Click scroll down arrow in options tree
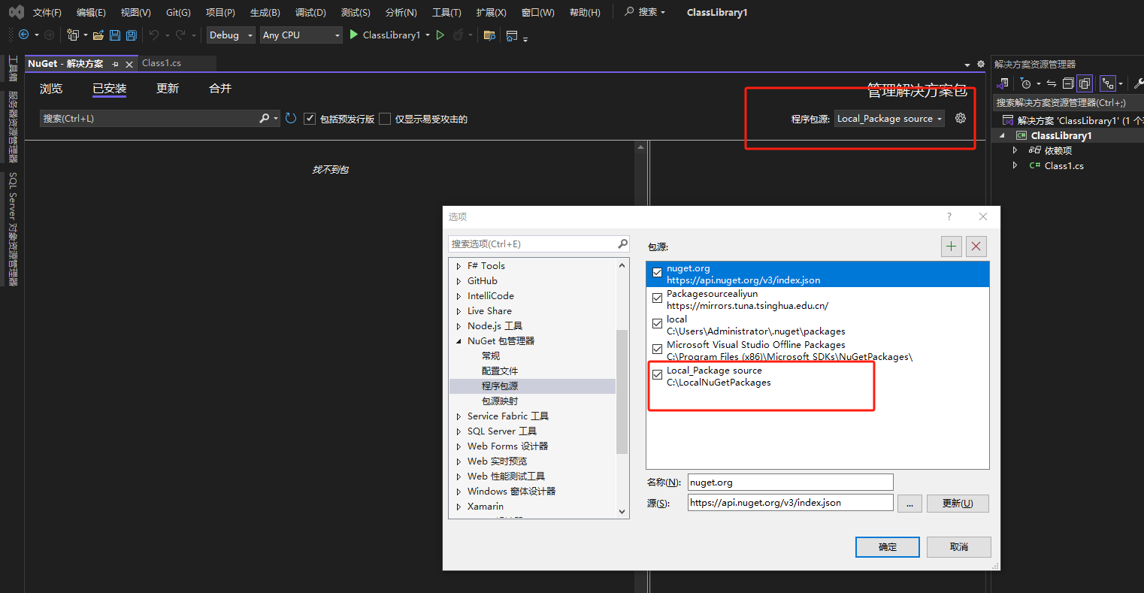This screenshot has width=1144, height=593. [622, 512]
